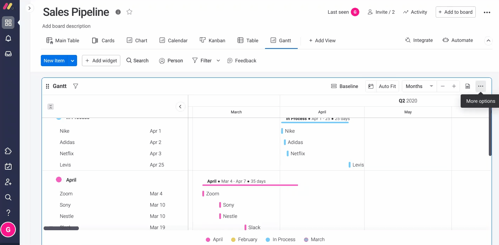This screenshot has width=499, height=245.
Task: Select the Gantt view tab
Action: click(x=281, y=40)
